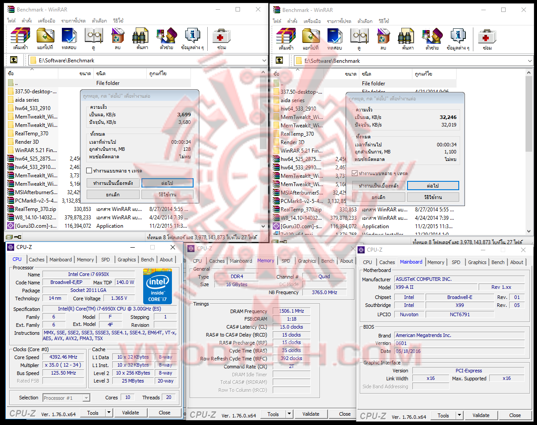Uncheck multithreading checkbox in right WinRAR benchmark dialog

354,173
